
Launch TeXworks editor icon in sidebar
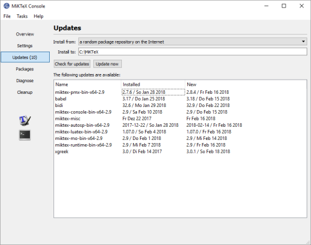click(x=25, y=120)
